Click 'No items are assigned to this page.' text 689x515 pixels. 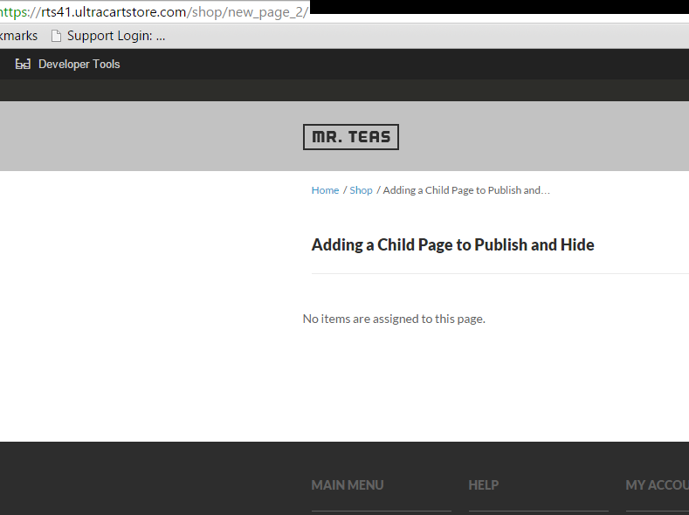pyautogui.click(x=394, y=319)
